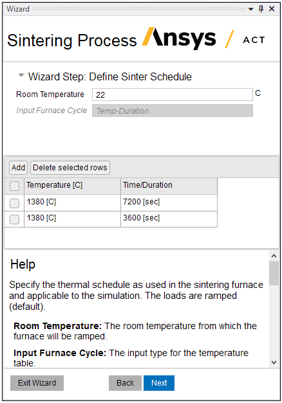The width and height of the screenshot is (282, 403).
Task: Select the Temperature [C] column header
Action: point(72,186)
